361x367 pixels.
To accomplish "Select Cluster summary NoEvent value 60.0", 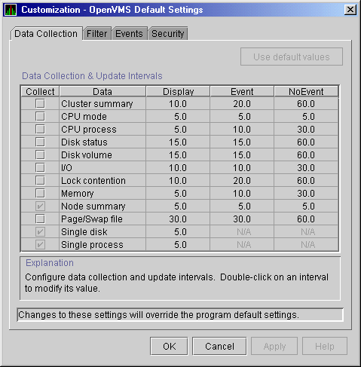I will click(306, 103).
